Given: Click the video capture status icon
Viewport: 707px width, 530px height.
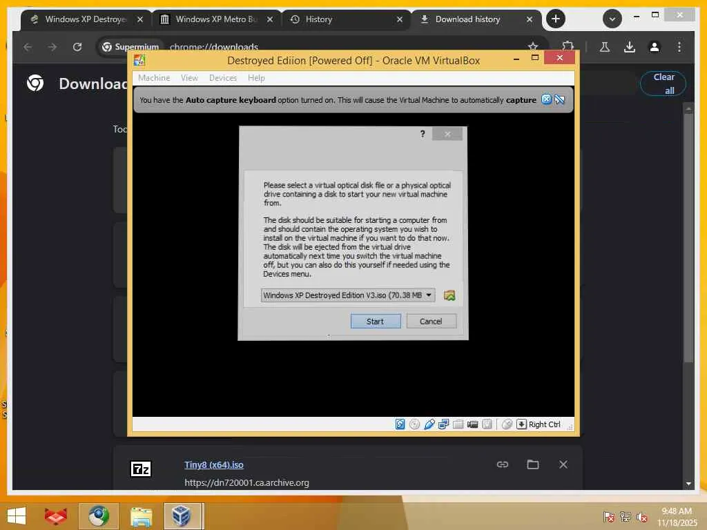Looking at the screenshot, I should [x=472, y=424].
